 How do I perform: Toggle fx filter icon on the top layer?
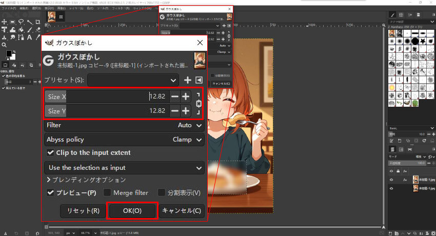405,180
